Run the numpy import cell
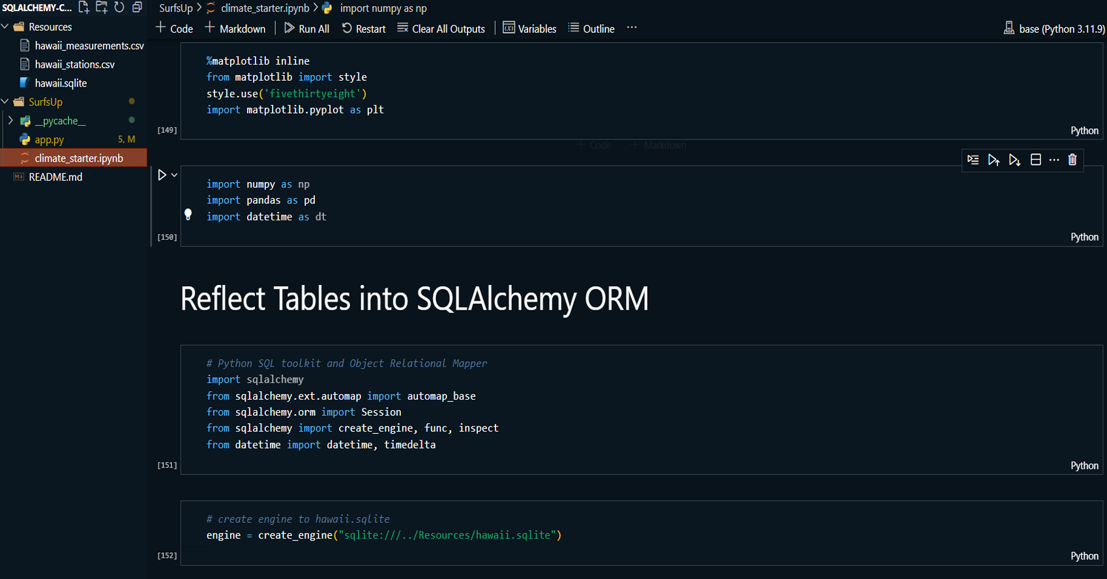The width and height of the screenshot is (1107, 579). point(162,175)
